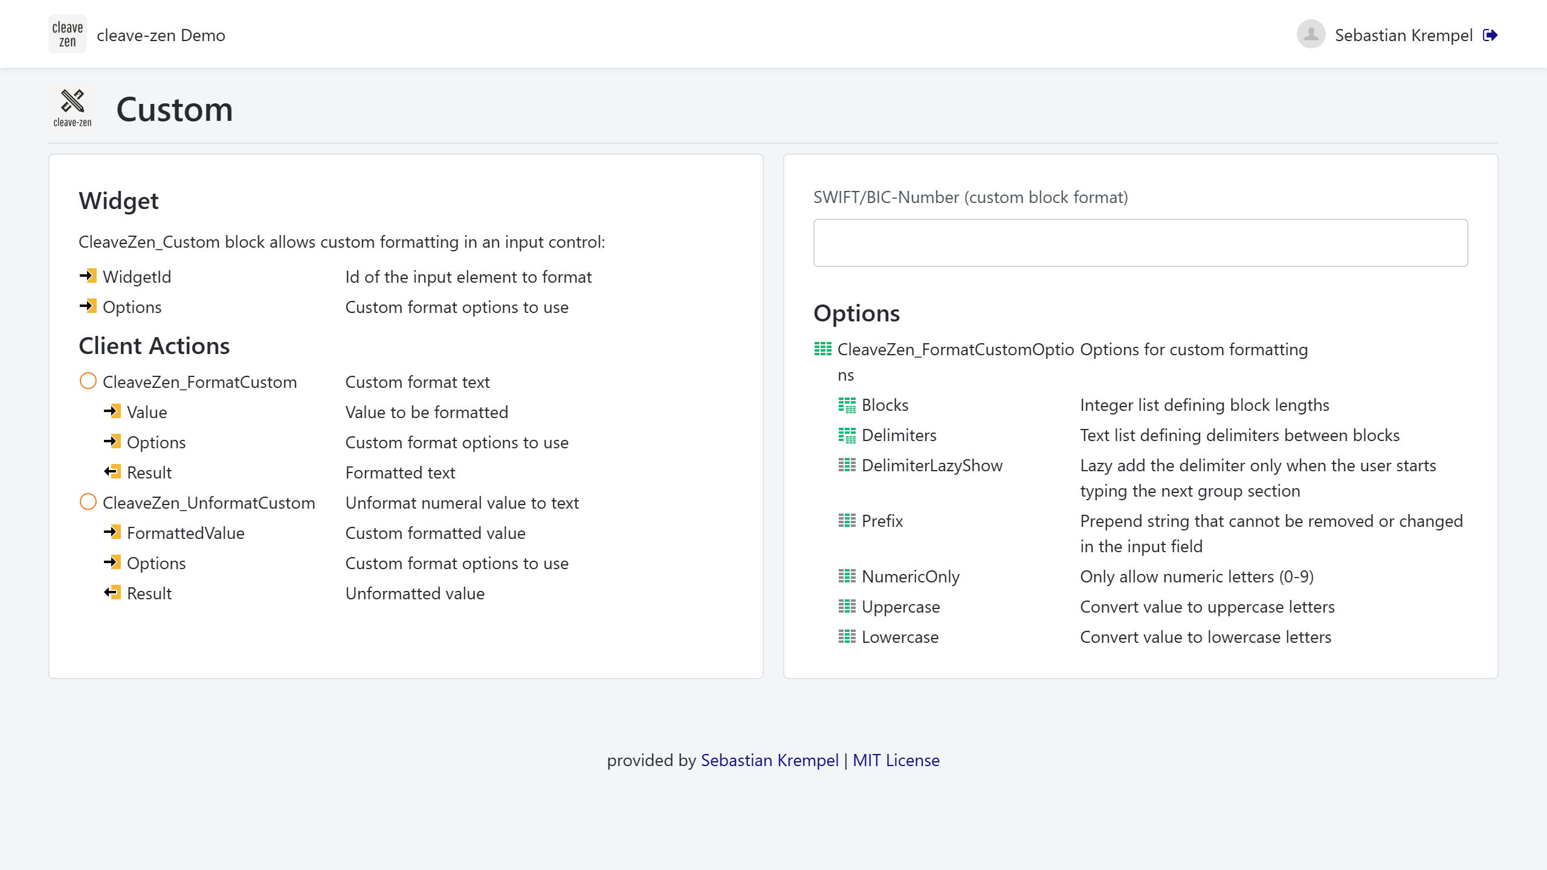
Task: Click the orange circle icon for CleaveZen_FormatCustom
Action: [x=88, y=381]
